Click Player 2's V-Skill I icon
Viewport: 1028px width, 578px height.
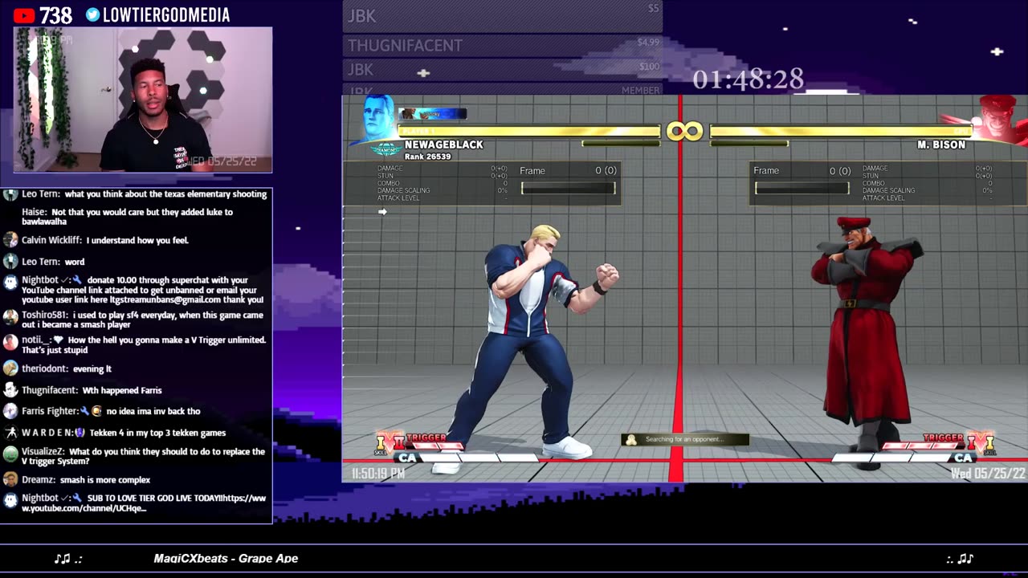979,442
